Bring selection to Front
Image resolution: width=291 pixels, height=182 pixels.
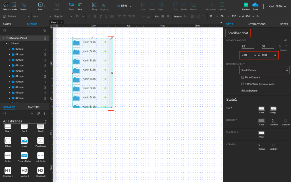71,5
